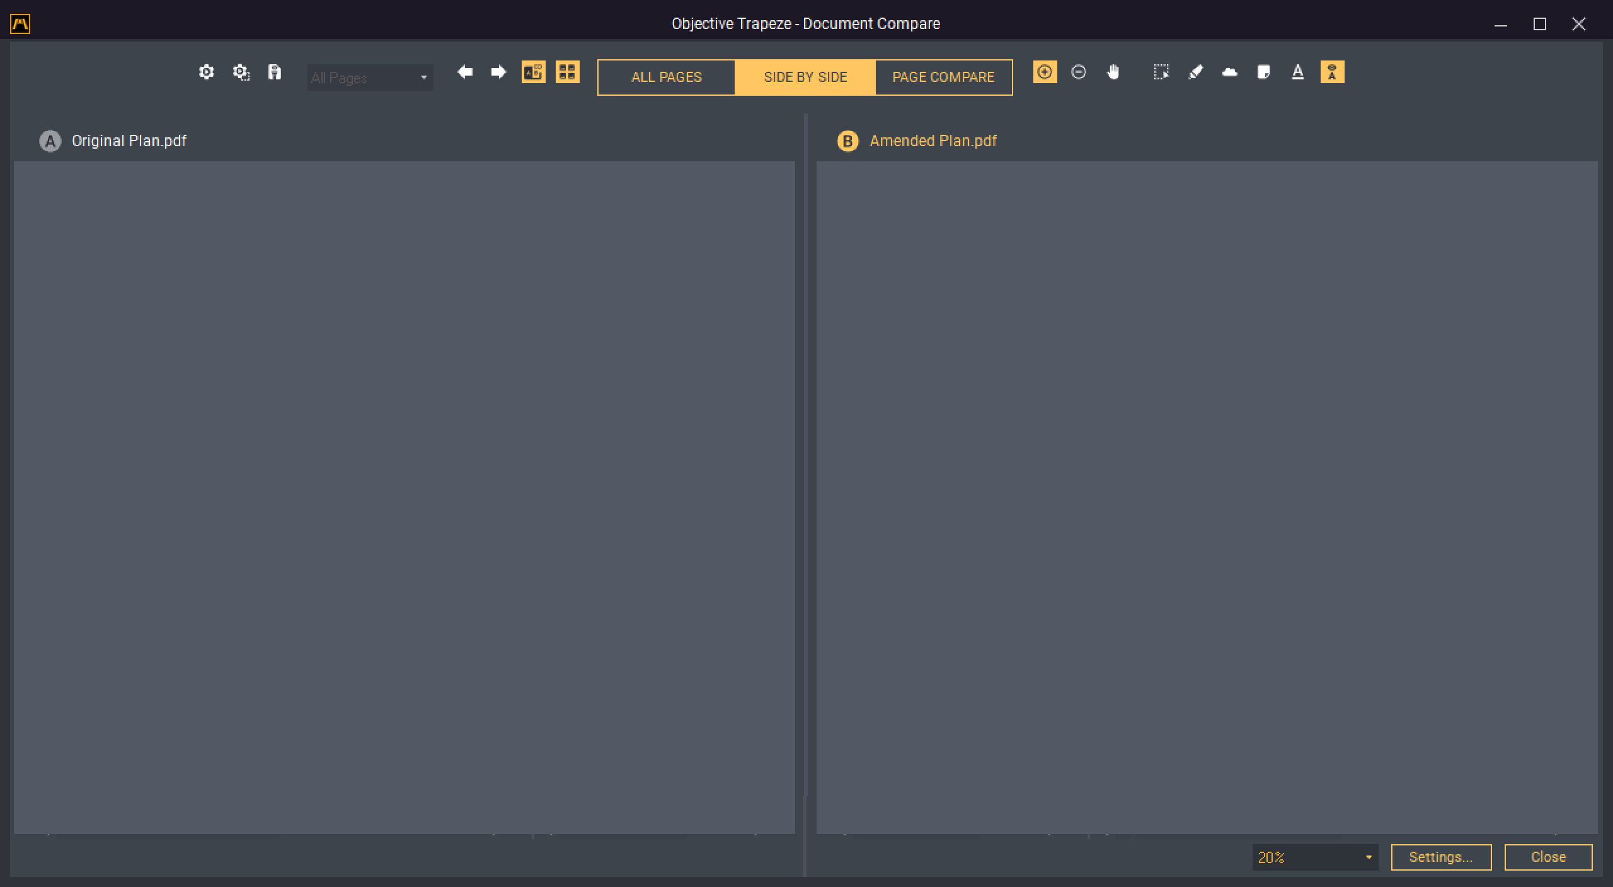
Task: Click the Close button at bottom right
Action: (x=1547, y=857)
